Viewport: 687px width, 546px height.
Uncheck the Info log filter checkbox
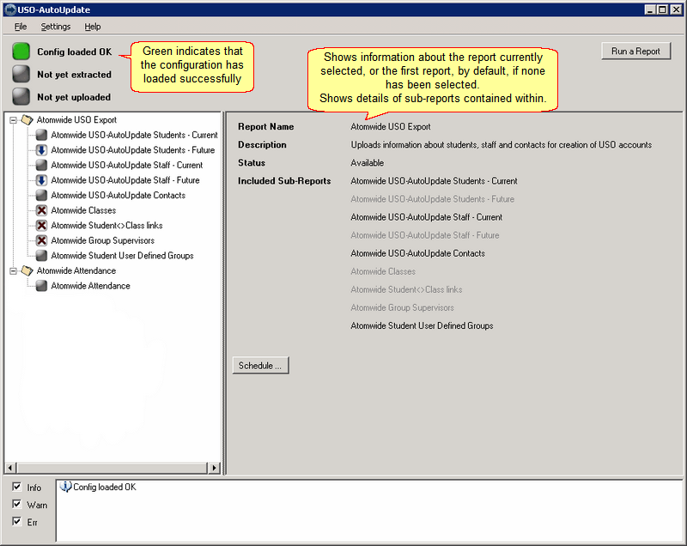pos(16,487)
